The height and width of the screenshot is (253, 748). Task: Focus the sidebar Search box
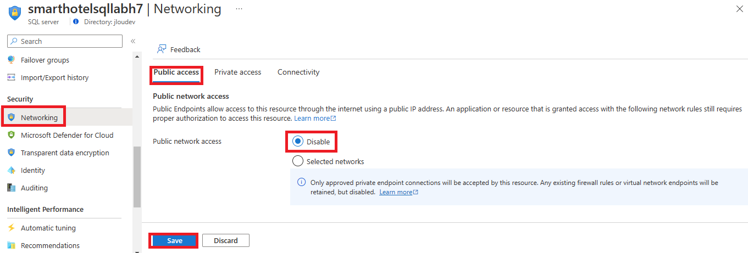click(65, 41)
